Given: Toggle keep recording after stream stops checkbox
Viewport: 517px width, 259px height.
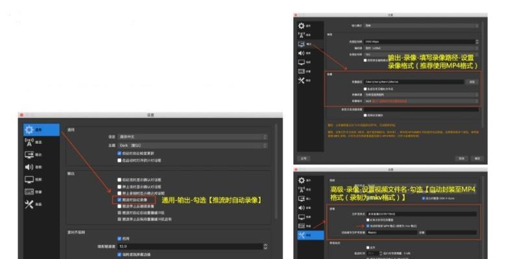Looking at the screenshot, I should pyautogui.click(x=119, y=207).
